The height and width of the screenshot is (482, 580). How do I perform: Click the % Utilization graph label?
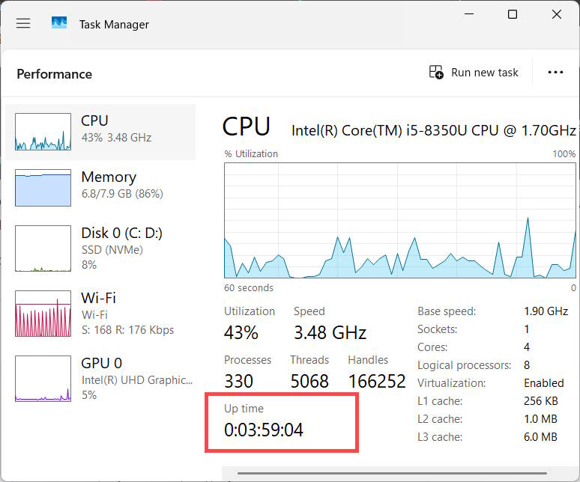coord(251,153)
